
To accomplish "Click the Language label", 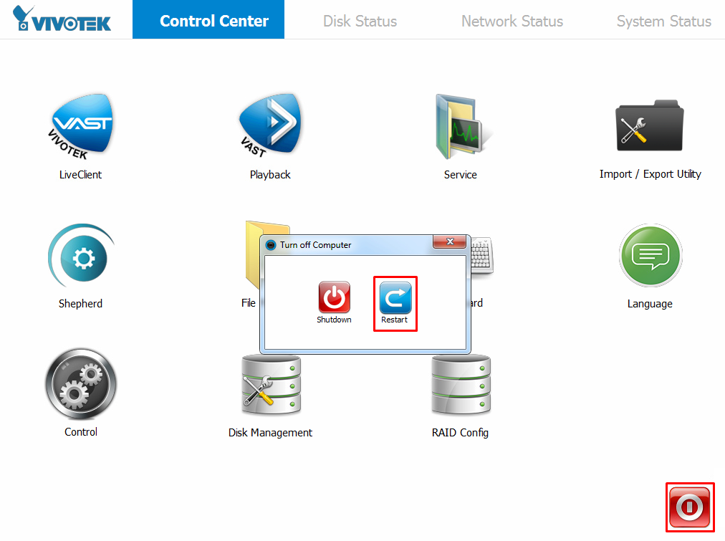I will (650, 304).
